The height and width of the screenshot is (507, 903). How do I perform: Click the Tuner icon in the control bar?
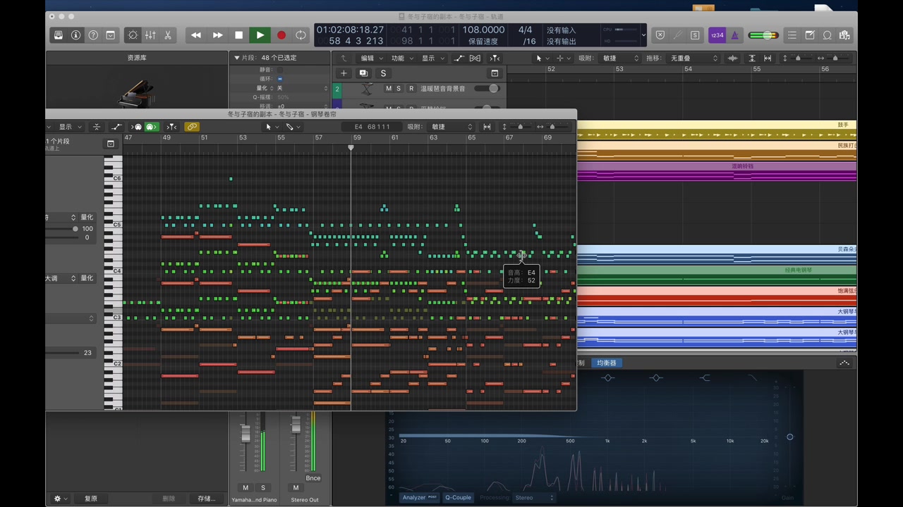coord(678,35)
